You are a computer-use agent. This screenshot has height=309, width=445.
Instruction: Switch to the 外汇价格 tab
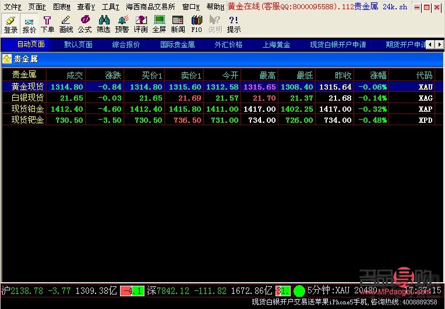[x=228, y=44]
